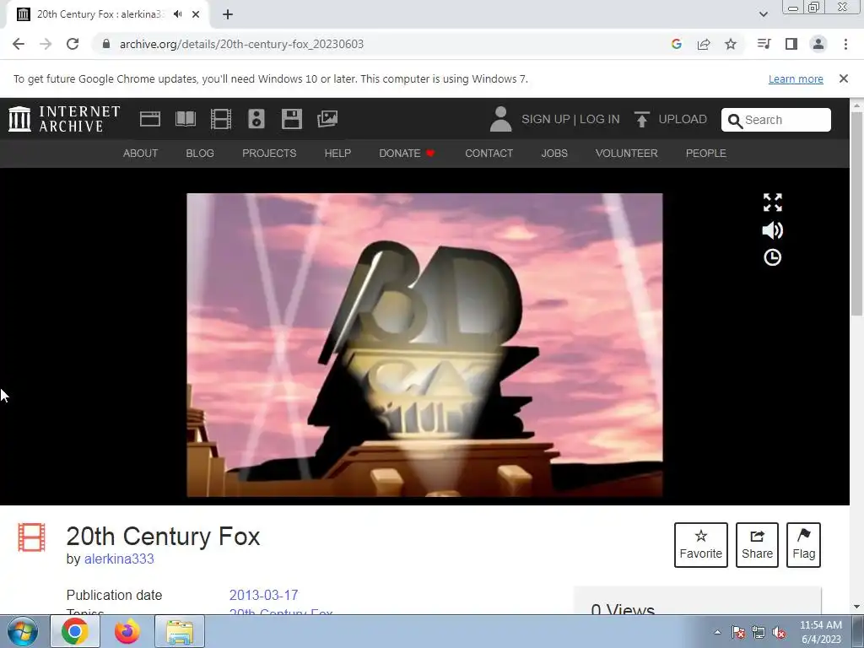The image size is (864, 648).
Task: Bookmark this tab with star icon
Action: pos(731,44)
